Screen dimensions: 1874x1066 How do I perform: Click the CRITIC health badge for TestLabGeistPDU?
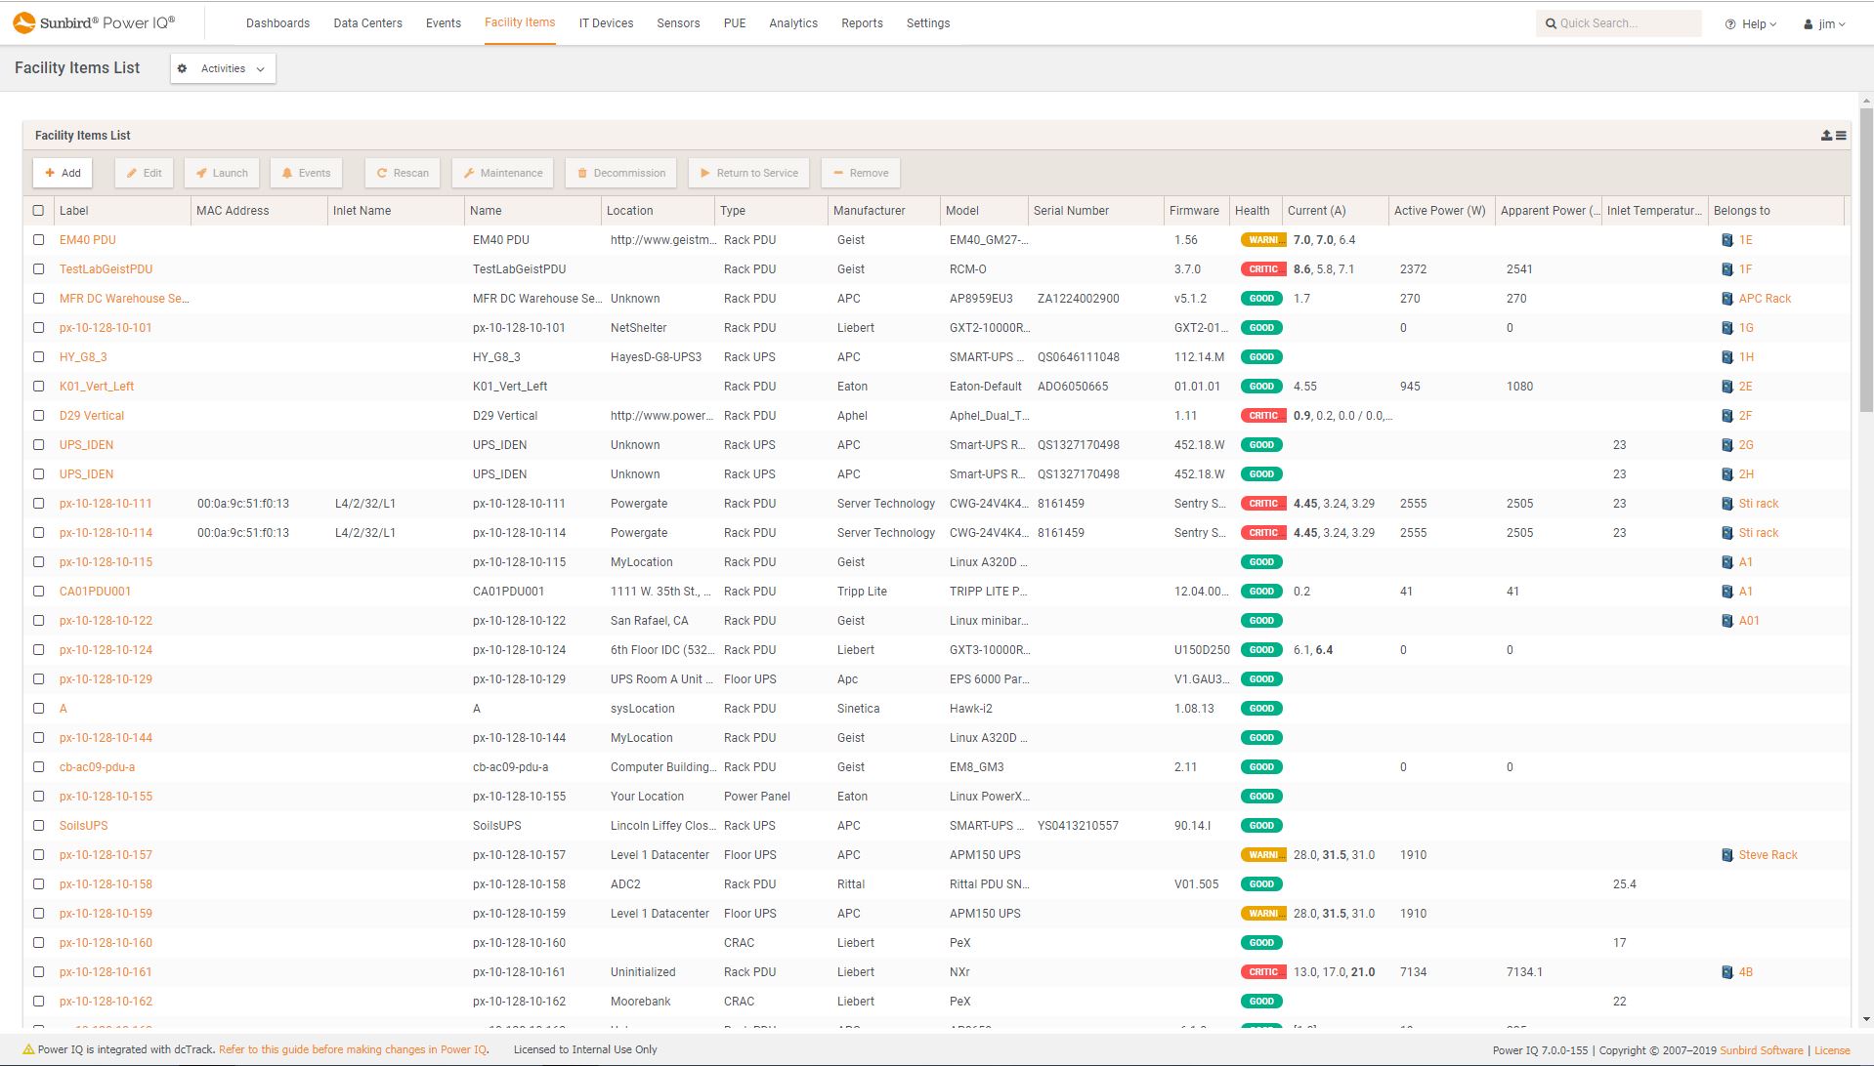[x=1262, y=268]
